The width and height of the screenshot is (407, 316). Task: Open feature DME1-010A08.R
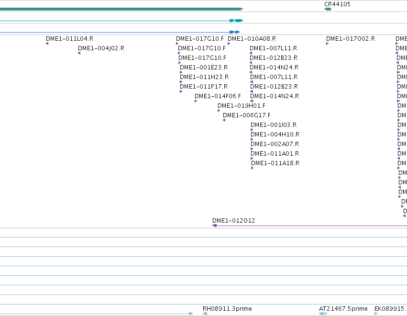click(x=252, y=39)
